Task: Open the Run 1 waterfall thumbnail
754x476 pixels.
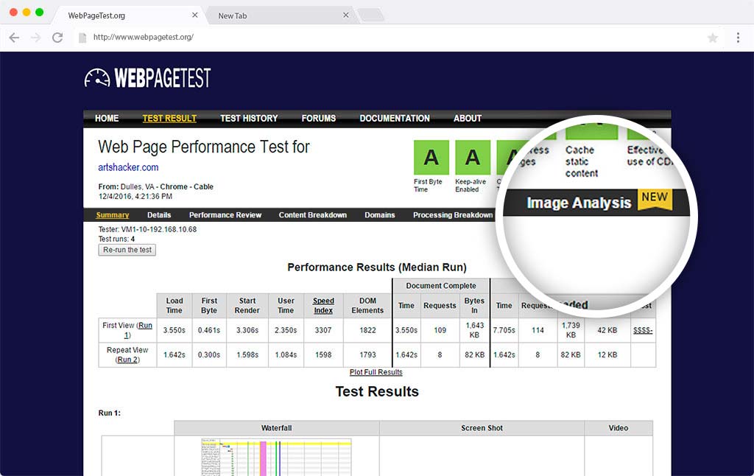Action: pos(277,457)
